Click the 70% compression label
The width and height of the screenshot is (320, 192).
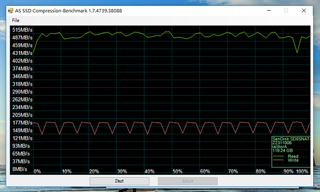pyautogui.click(x=233, y=171)
